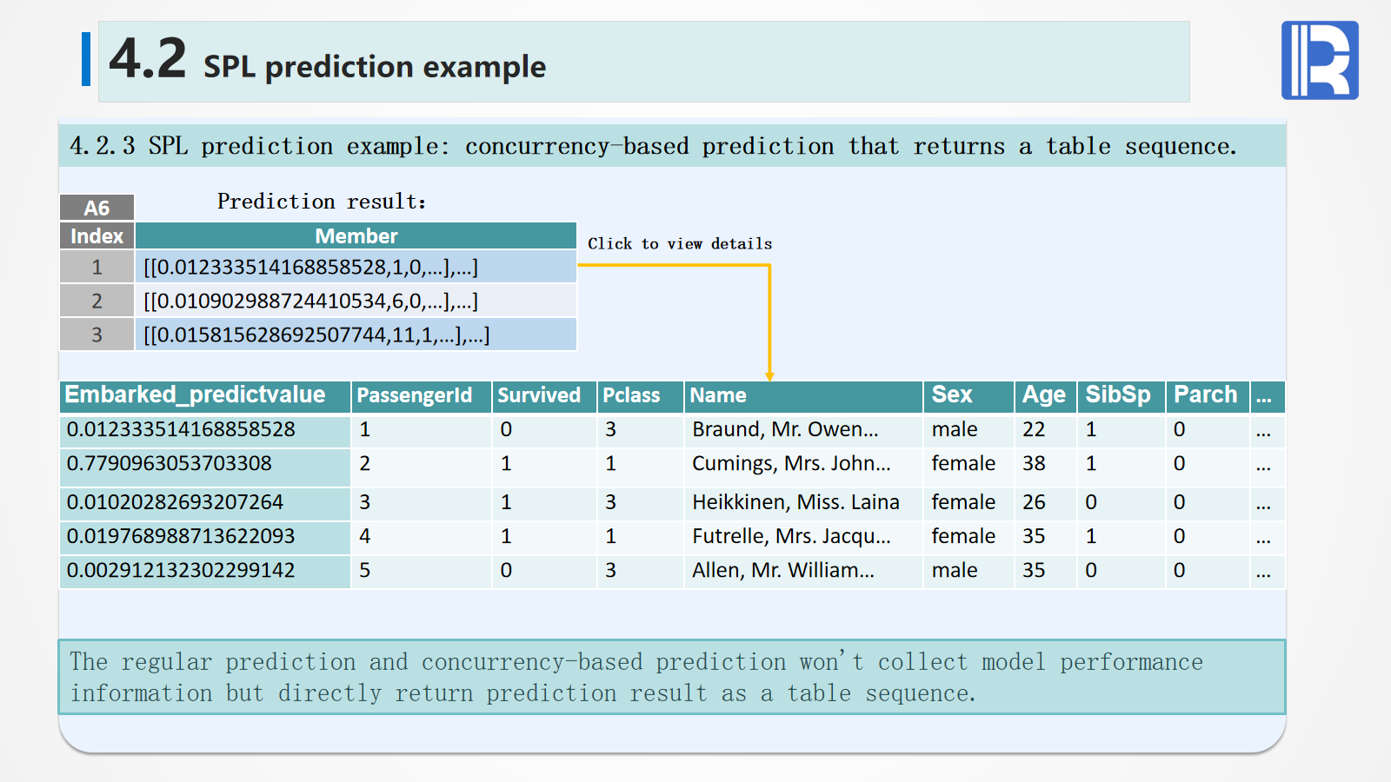Click the Member column header
Image resolution: width=1391 pixels, height=782 pixels.
[356, 236]
